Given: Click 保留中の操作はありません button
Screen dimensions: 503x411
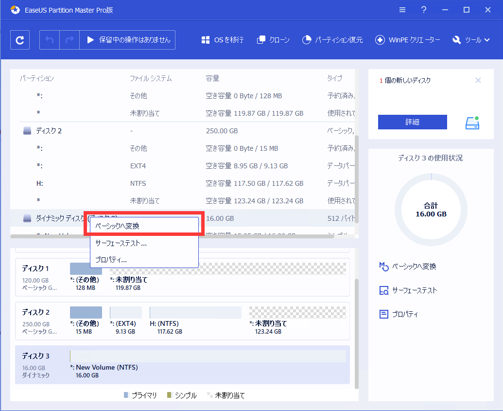Looking at the screenshot, I should (127, 40).
